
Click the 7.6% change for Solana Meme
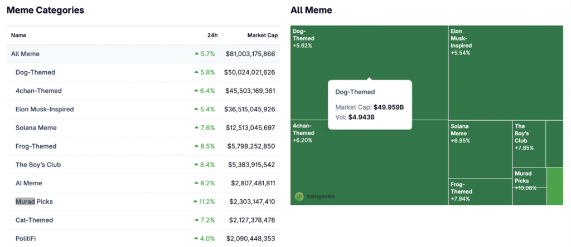[x=205, y=128]
